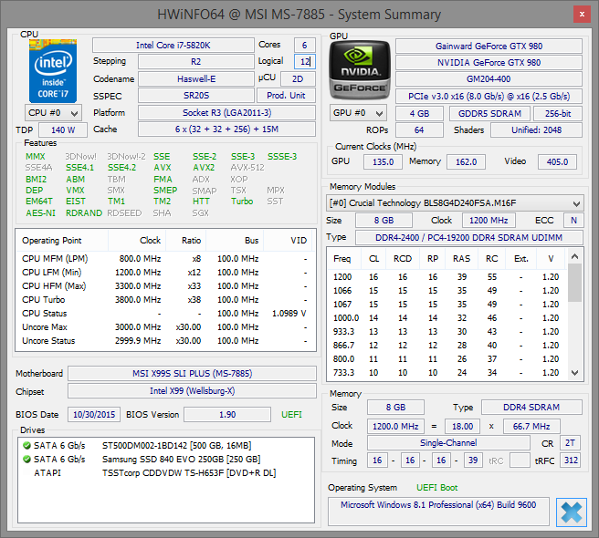The height and width of the screenshot is (538, 599).
Task: Click the Intel Core i7 logo
Action: coord(53,71)
